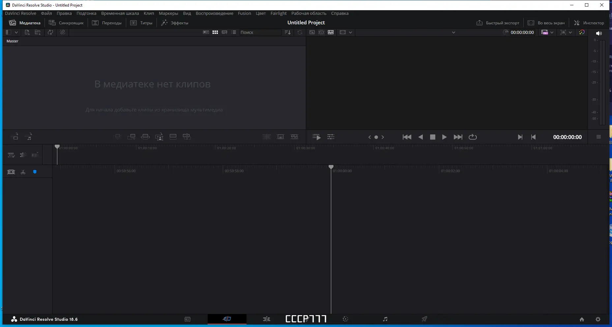
Task: Select Source Tape viewer mode
Action: (321, 32)
